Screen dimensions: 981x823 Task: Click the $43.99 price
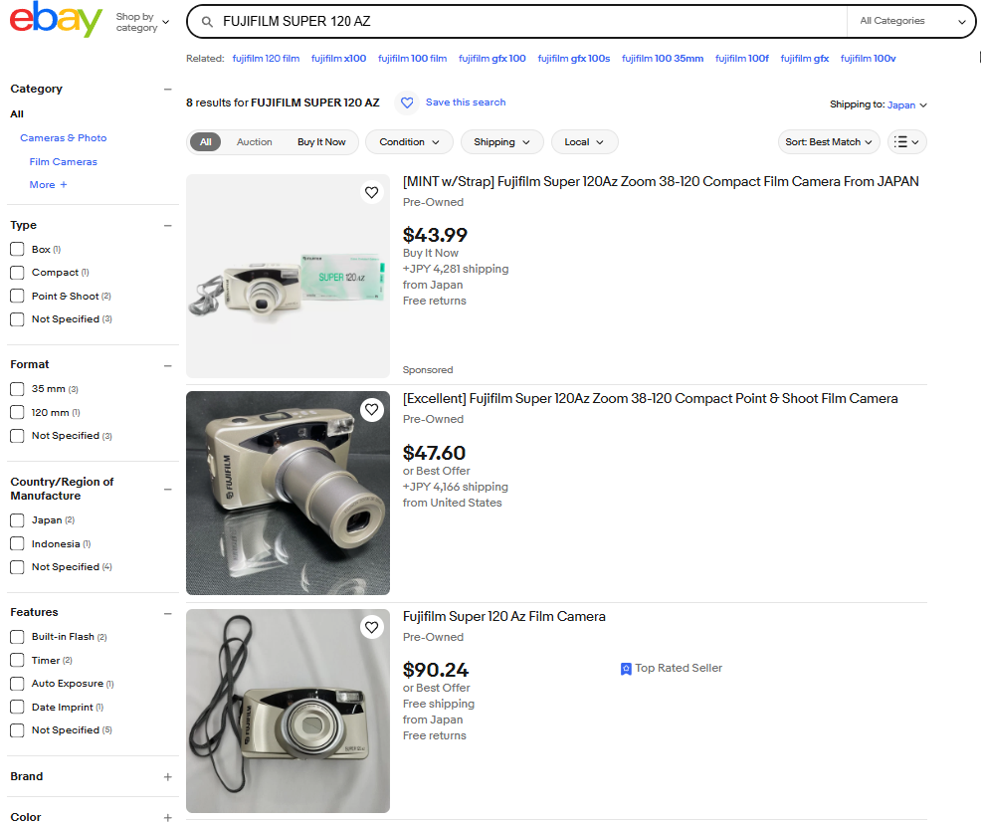(435, 235)
